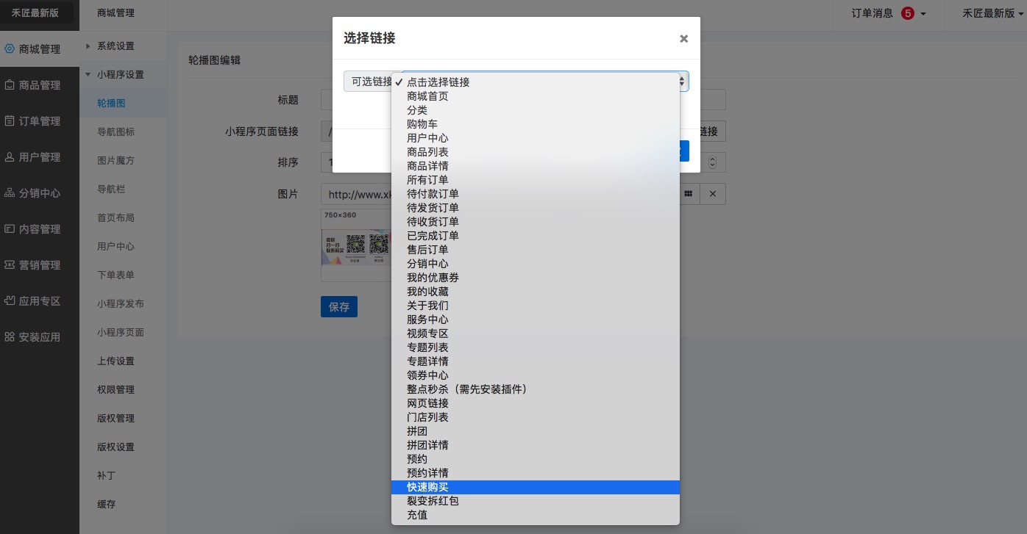Click the 营销管理 ticket icon
Viewport: 1027px width, 534px height.
10,265
